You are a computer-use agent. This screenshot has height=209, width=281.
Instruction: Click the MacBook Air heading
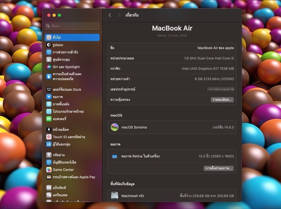172,28
